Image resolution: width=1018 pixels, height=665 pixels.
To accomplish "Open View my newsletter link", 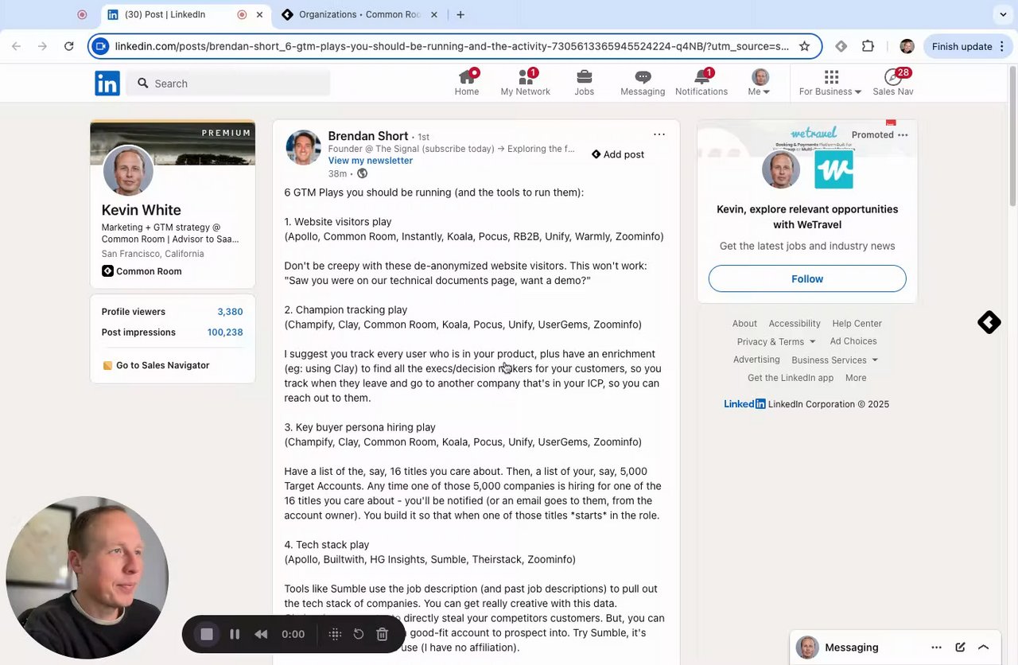I will pos(370,161).
